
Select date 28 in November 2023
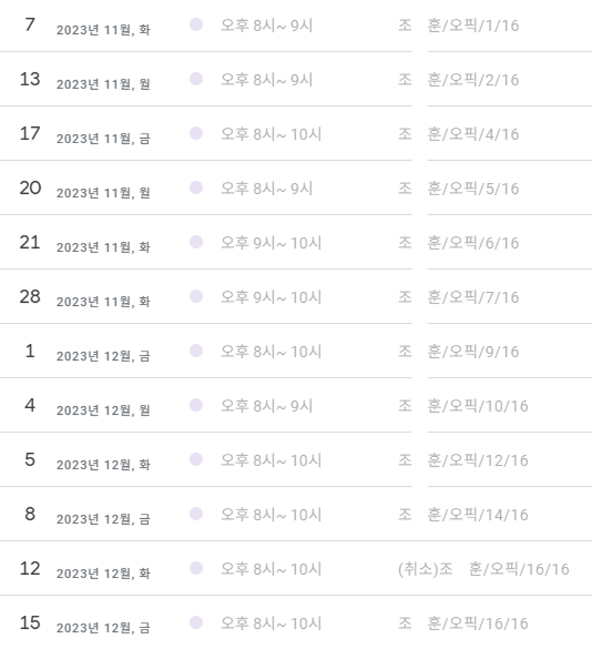(30, 296)
